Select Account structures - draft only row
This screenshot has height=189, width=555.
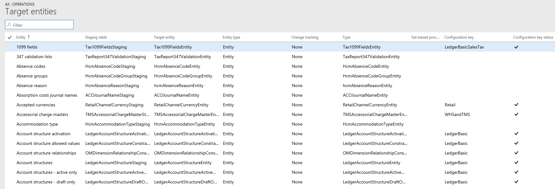[x=280, y=182]
